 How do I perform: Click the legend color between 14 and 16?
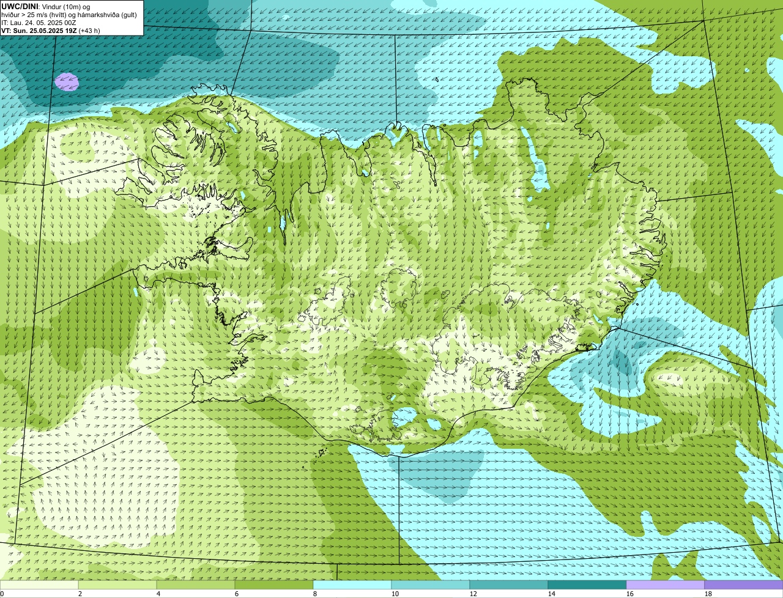tap(587, 585)
